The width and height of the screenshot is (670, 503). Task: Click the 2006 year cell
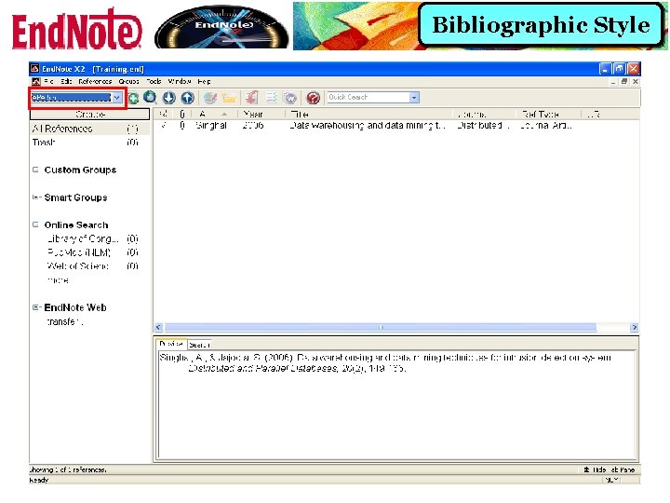[x=253, y=126]
